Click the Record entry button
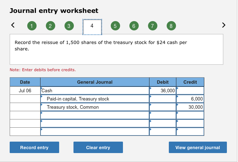This screenshot has width=238, height=162. 34,147
